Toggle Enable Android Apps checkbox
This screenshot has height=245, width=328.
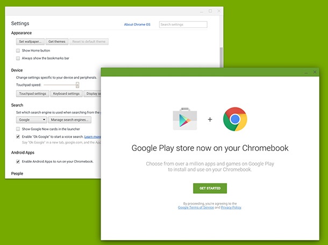click(x=18, y=162)
